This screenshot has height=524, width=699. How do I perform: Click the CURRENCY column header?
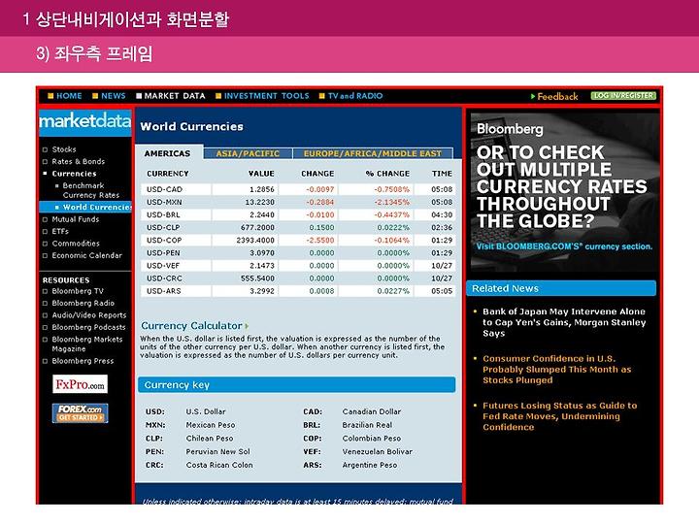tap(168, 174)
